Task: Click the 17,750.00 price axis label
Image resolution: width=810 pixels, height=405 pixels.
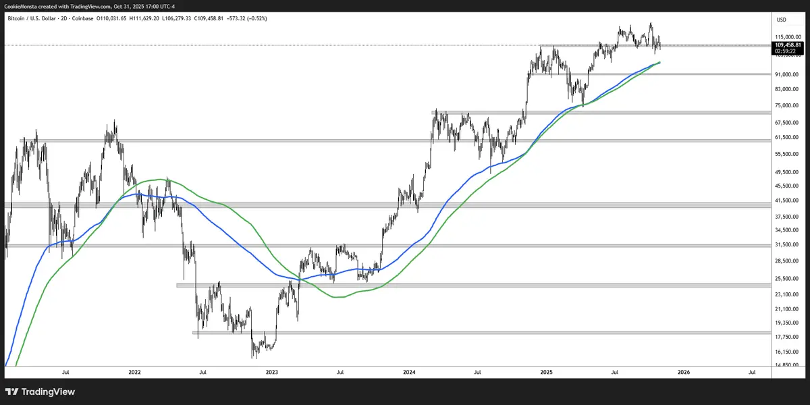Action: click(788, 337)
